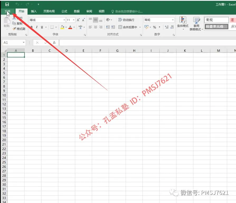This screenshot has height=203, width=236.
Task: Switch to the 开始 (Home) tab
Action: tap(21, 11)
